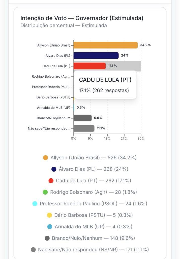Click the green Rodrigo Bolsonaro legend dot
The image size is (180, 259).
(45, 192)
